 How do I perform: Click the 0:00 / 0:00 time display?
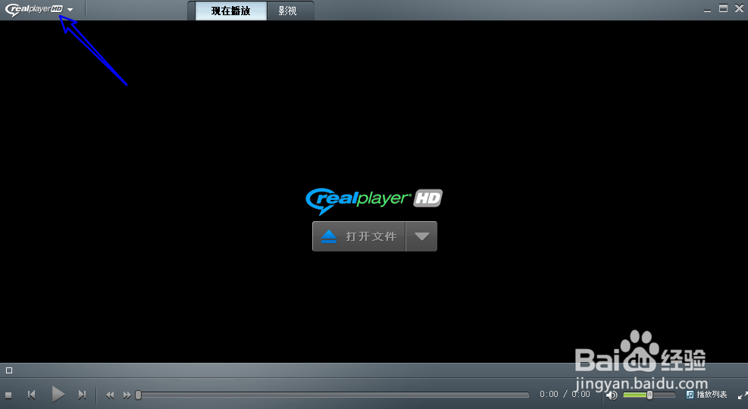[x=565, y=394]
